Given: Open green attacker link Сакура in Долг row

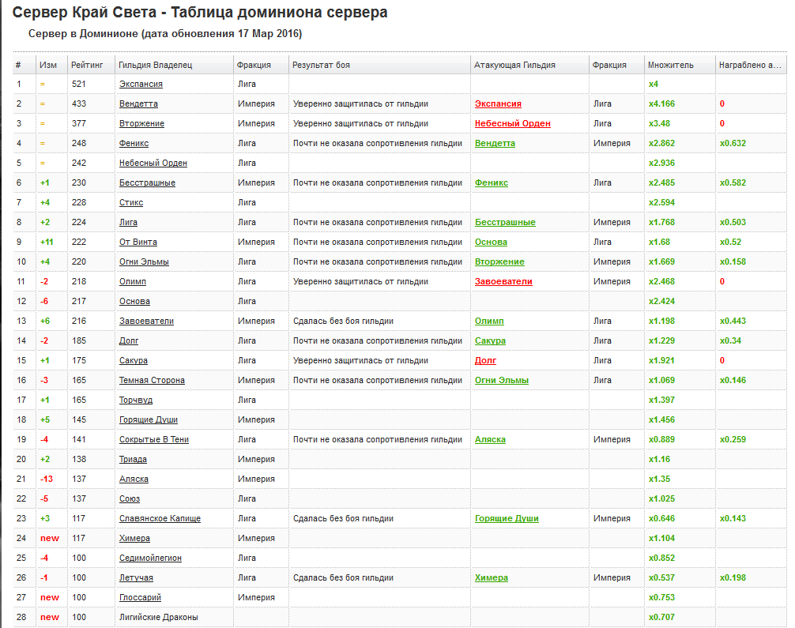Looking at the screenshot, I should (x=490, y=341).
